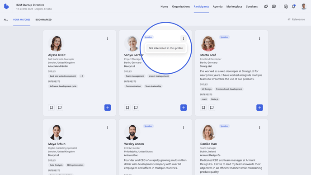Click the 'Frontend web development' skill tag
Viewport: 311px width, 175px height.
pyautogui.click(x=229, y=89)
